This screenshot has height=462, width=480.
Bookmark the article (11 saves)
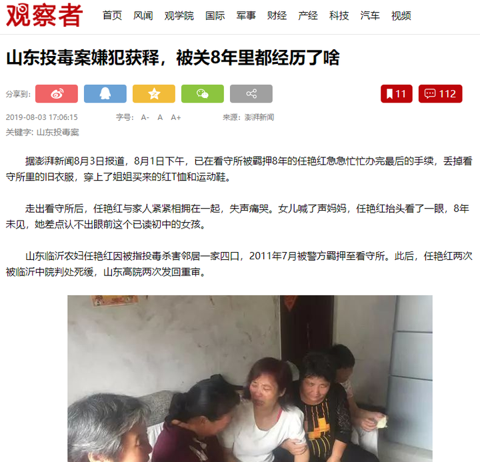pos(397,94)
